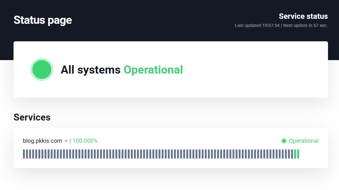
Task: Click the large green status circle
Action: pyautogui.click(x=42, y=69)
